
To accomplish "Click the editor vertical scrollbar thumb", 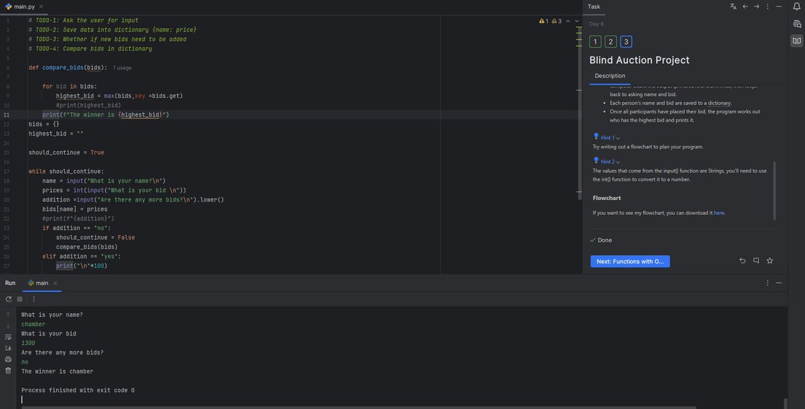I will pyautogui.click(x=580, y=114).
